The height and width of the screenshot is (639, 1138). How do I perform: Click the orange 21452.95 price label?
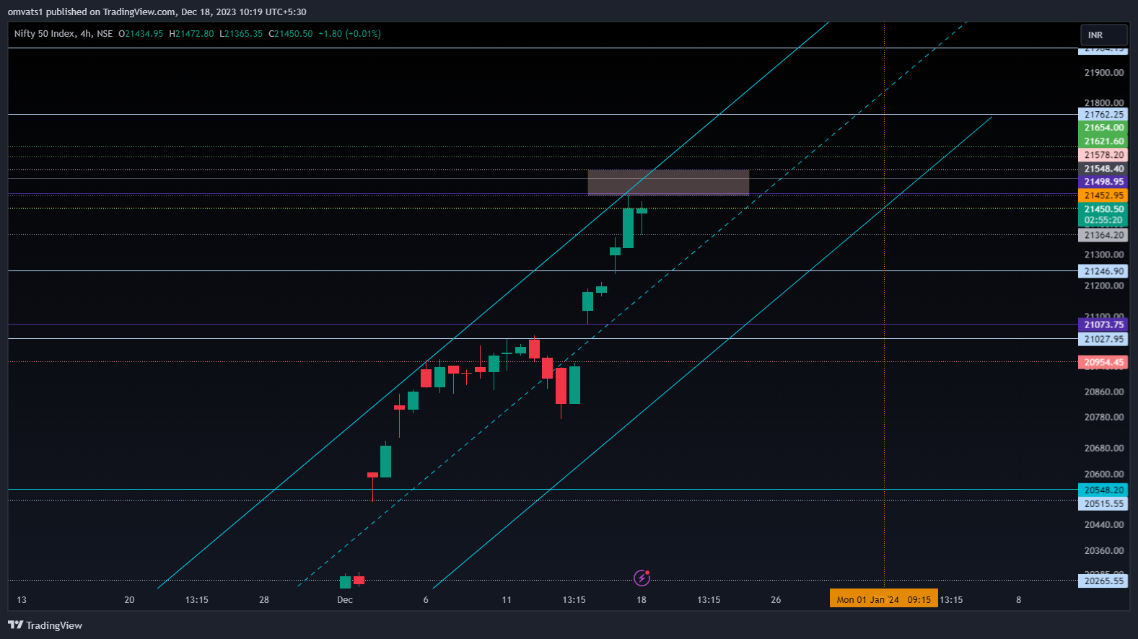pos(1103,195)
